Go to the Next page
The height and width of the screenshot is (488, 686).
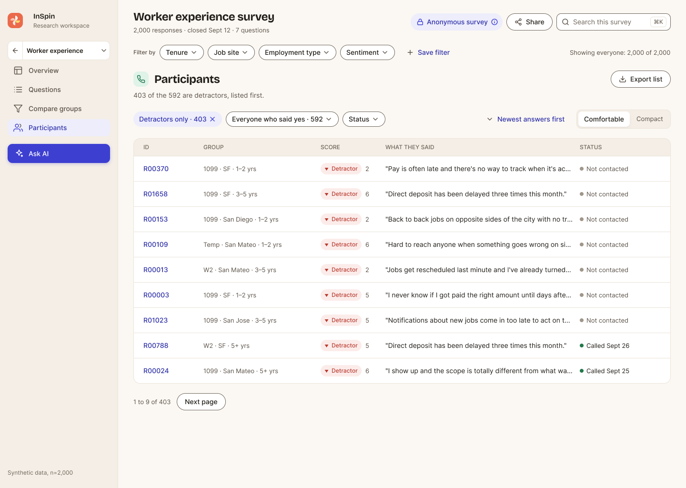[x=201, y=402]
